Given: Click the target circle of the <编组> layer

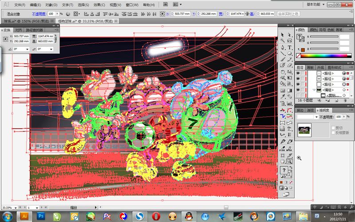Looking at the screenshot, I should 344,90.
